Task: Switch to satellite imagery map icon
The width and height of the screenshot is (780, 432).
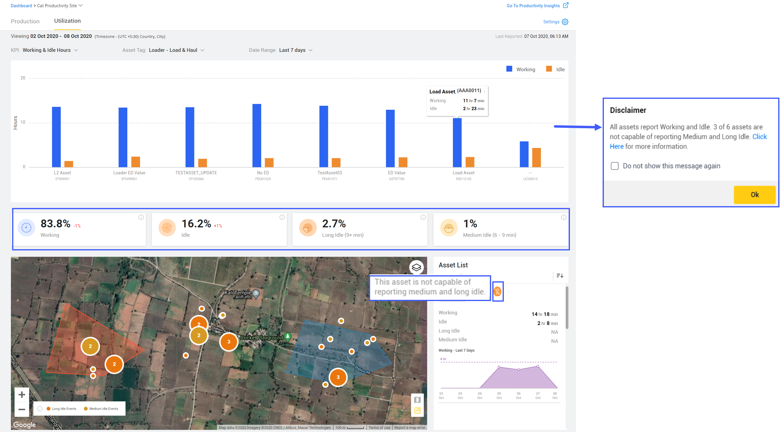Action: (x=417, y=410)
